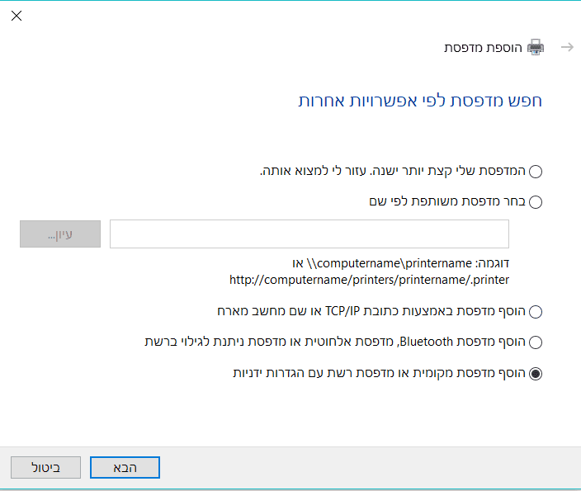Click the disabled עיון... browse button

[60, 234]
